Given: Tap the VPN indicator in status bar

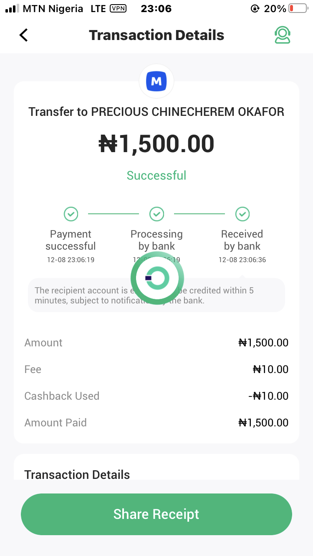Looking at the screenshot, I should coord(118,8).
